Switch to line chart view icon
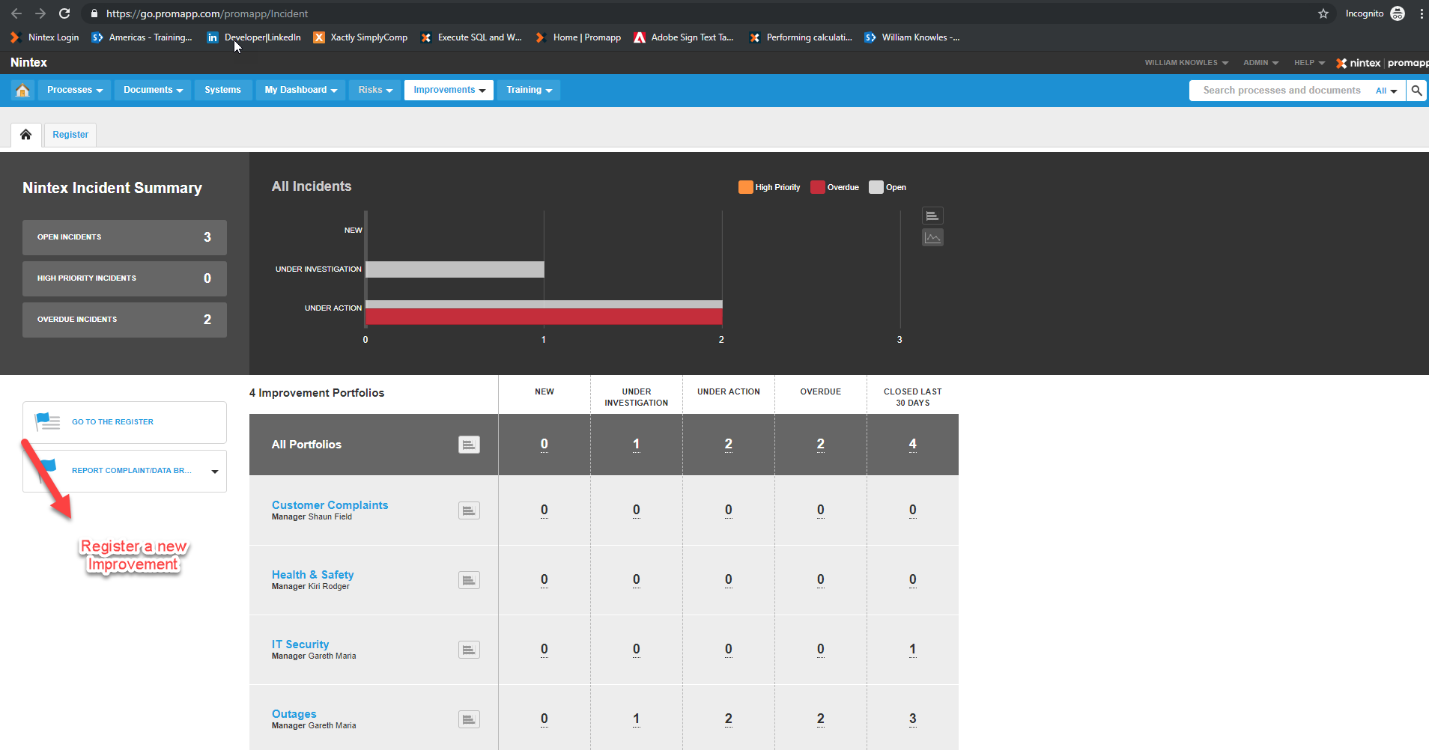The width and height of the screenshot is (1429, 750). pyautogui.click(x=932, y=238)
